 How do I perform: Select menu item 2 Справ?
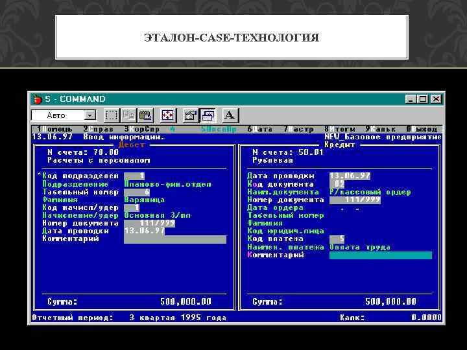coord(99,129)
